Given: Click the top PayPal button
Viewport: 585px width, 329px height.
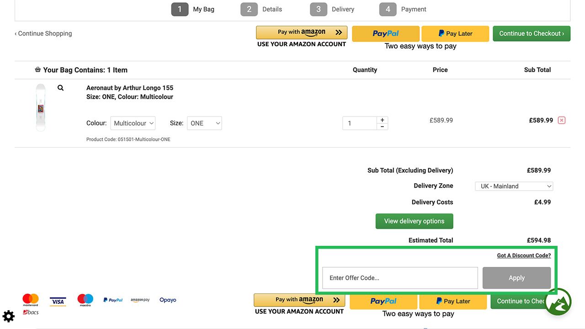Looking at the screenshot, I should (386, 33).
